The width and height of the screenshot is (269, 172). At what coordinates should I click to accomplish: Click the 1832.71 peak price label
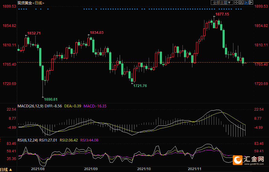(x=34, y=33)
